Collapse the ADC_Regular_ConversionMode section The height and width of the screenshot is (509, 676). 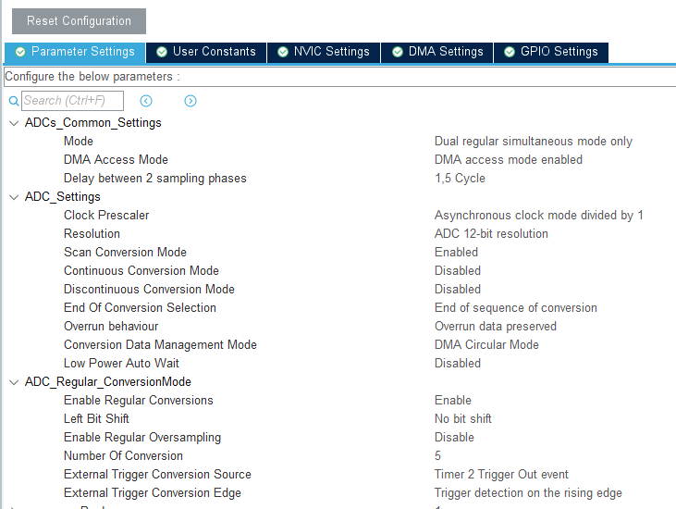14,382
